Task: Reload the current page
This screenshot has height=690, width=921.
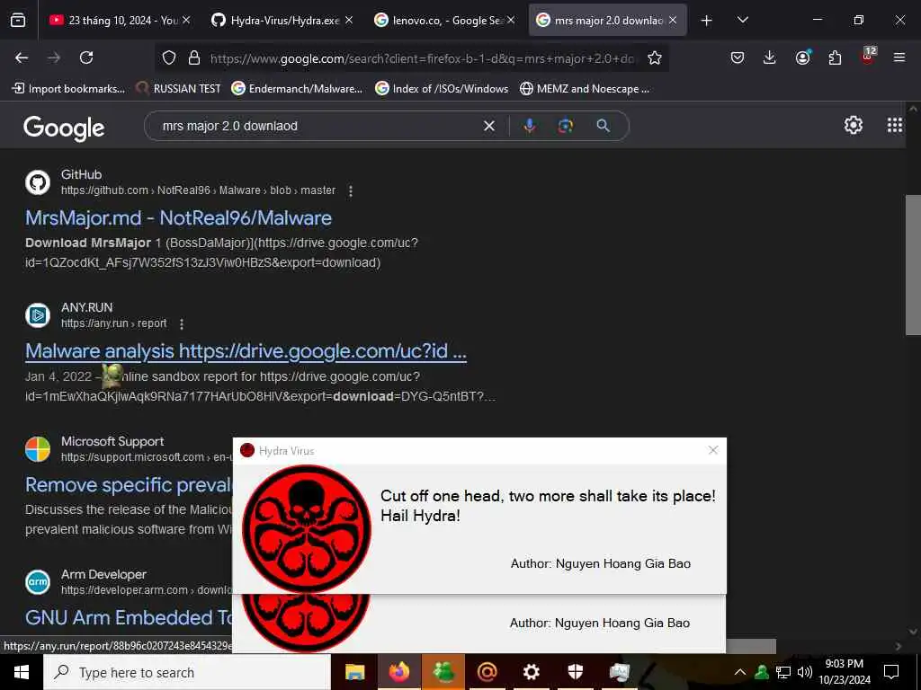Action: (86, 57)
